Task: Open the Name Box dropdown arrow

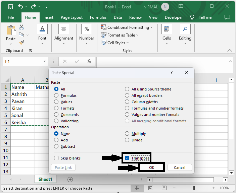Action: 45,62
